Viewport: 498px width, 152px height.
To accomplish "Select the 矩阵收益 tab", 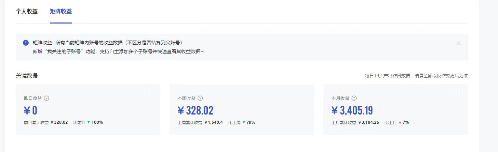I will click(61, 11).
